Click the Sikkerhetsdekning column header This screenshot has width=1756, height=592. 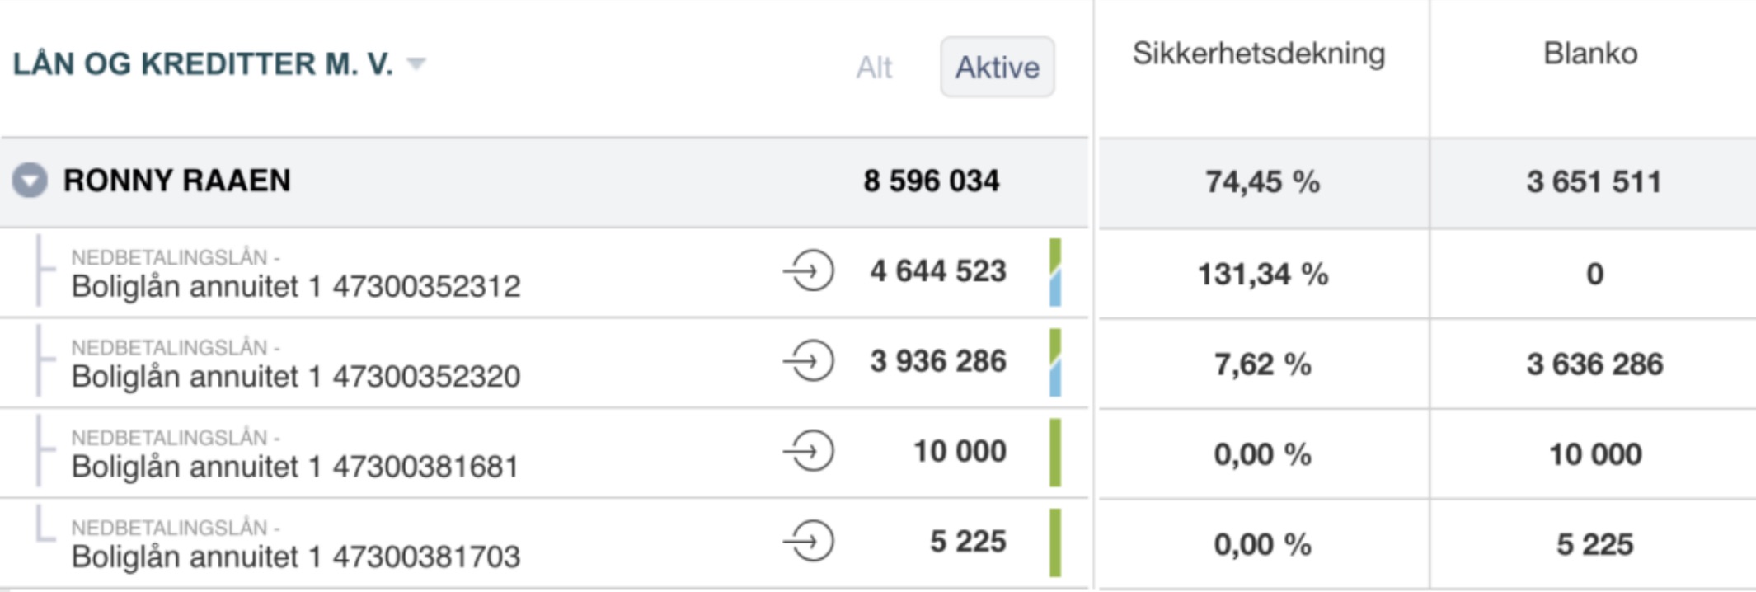(1258, 54)
